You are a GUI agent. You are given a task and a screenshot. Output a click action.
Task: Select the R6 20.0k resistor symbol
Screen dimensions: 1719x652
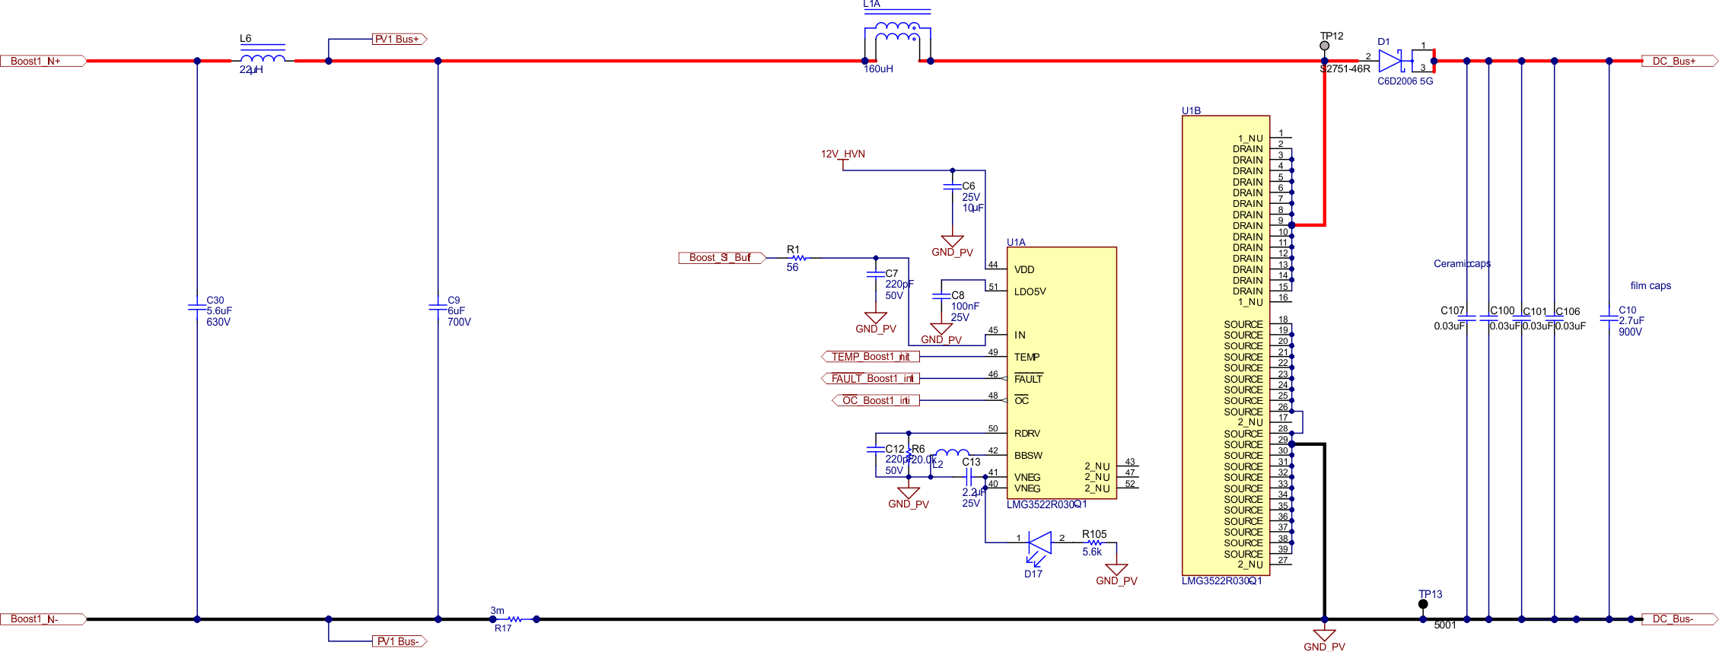(909, 455)
